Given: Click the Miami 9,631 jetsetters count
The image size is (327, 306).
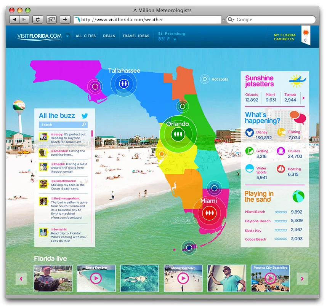Looking at the screenshot, I should (271, 97).
